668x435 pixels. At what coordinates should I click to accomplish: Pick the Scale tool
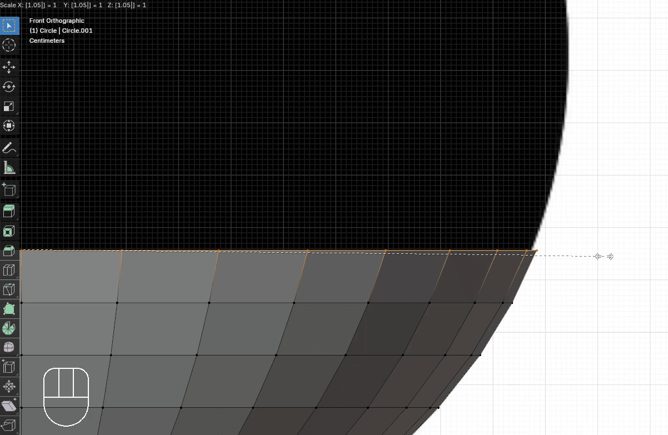point(9,106)
